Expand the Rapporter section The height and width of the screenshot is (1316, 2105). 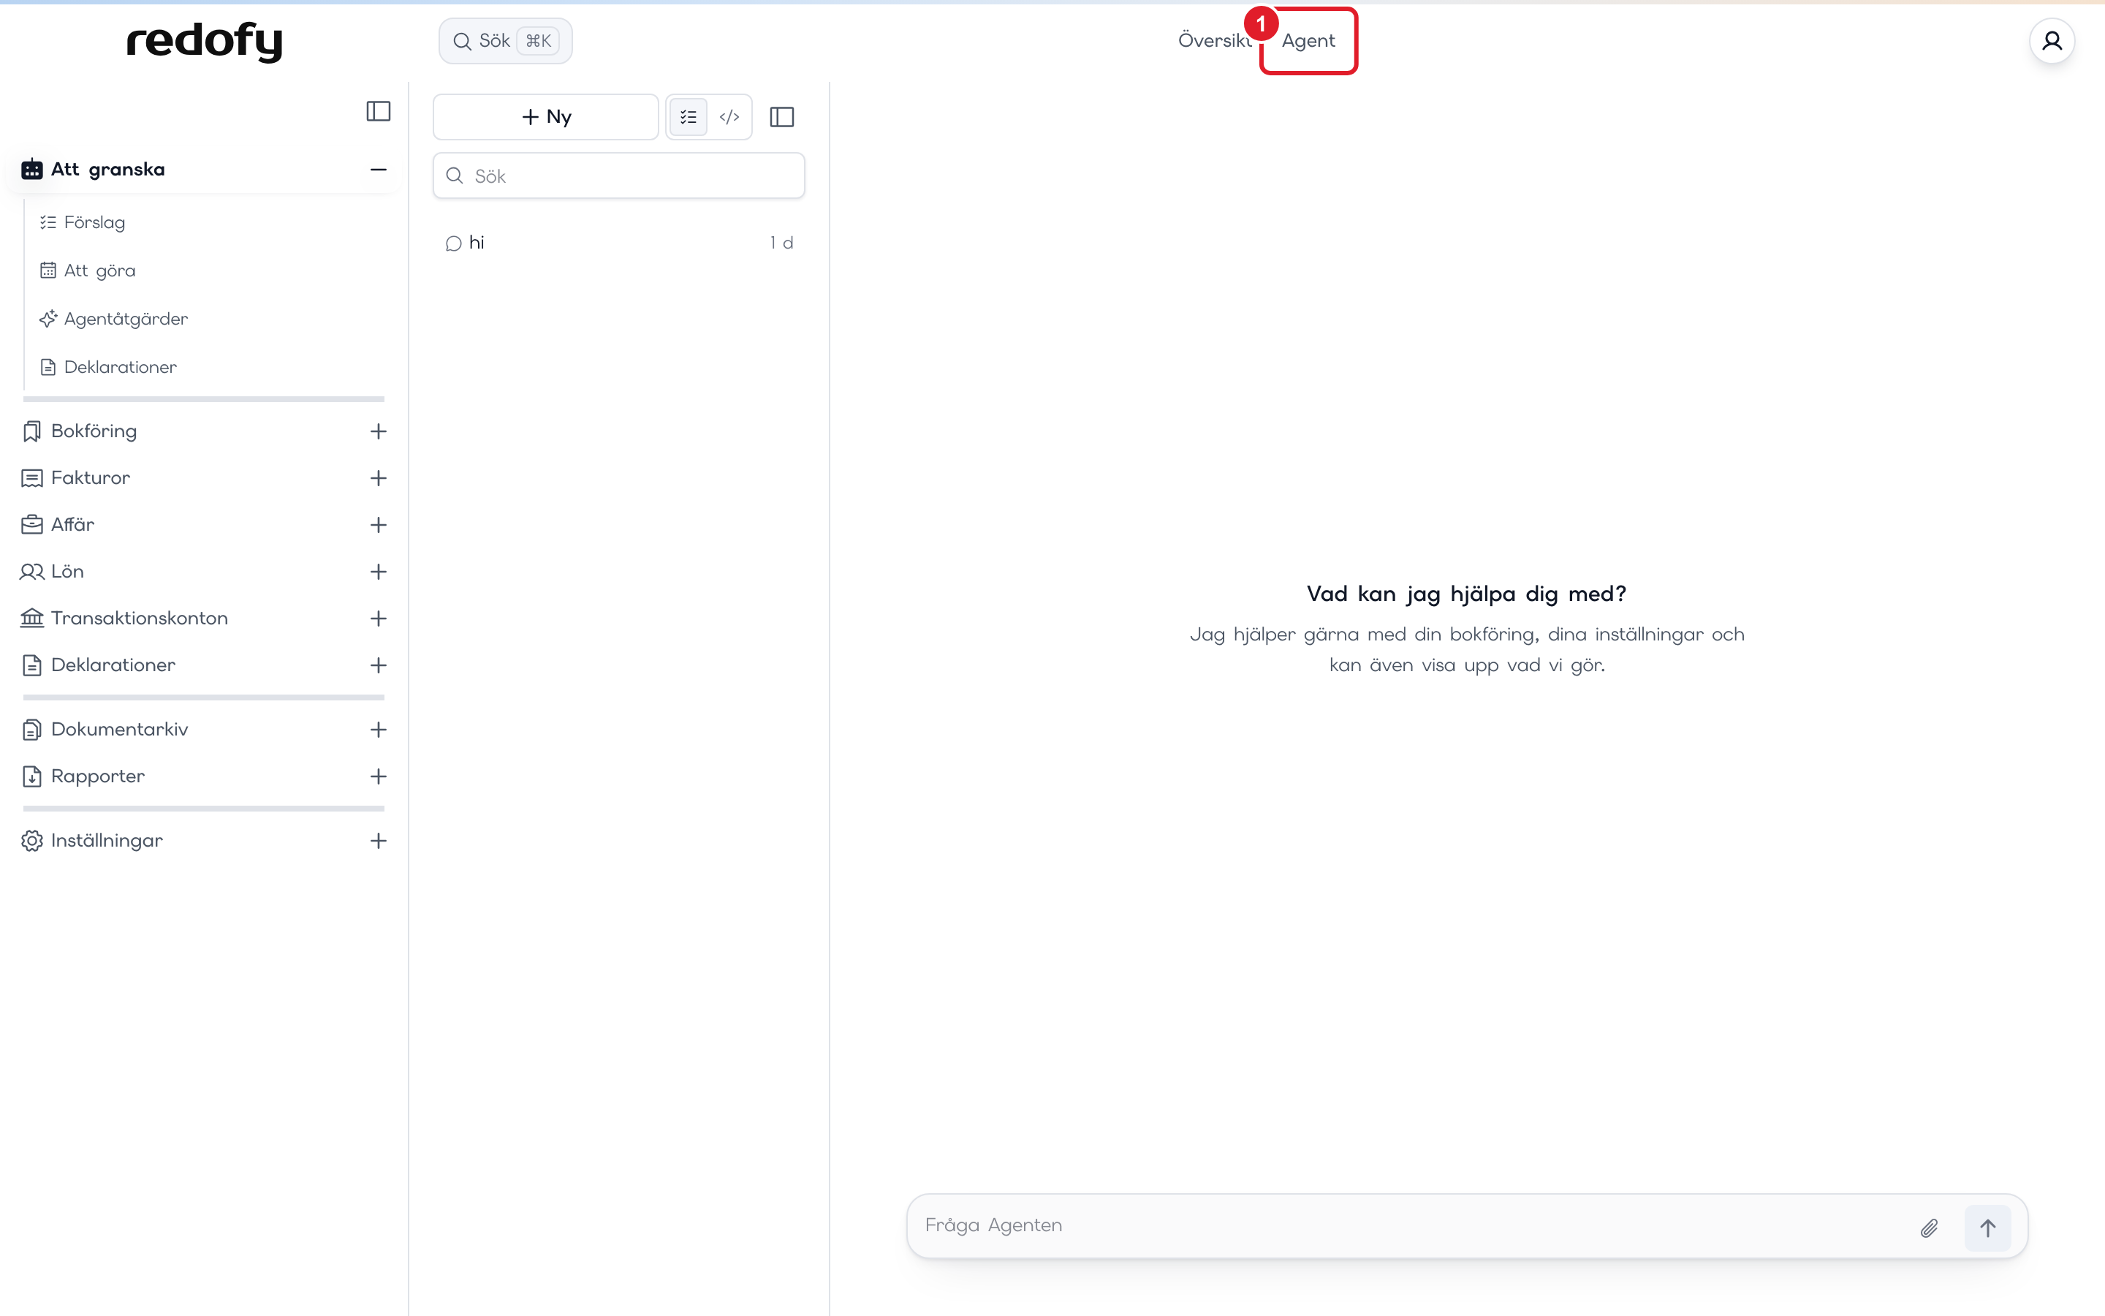pyautogui.click(x=379, y=776)
